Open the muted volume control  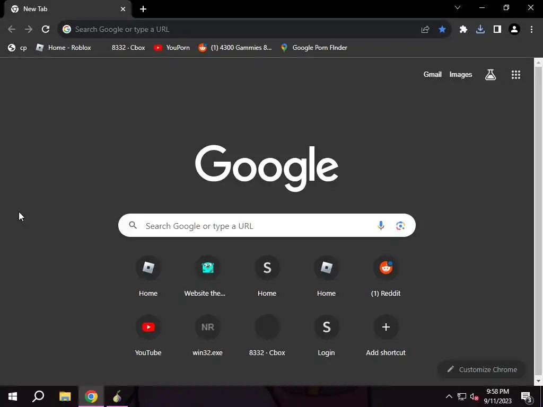click(x=475, y=396)
